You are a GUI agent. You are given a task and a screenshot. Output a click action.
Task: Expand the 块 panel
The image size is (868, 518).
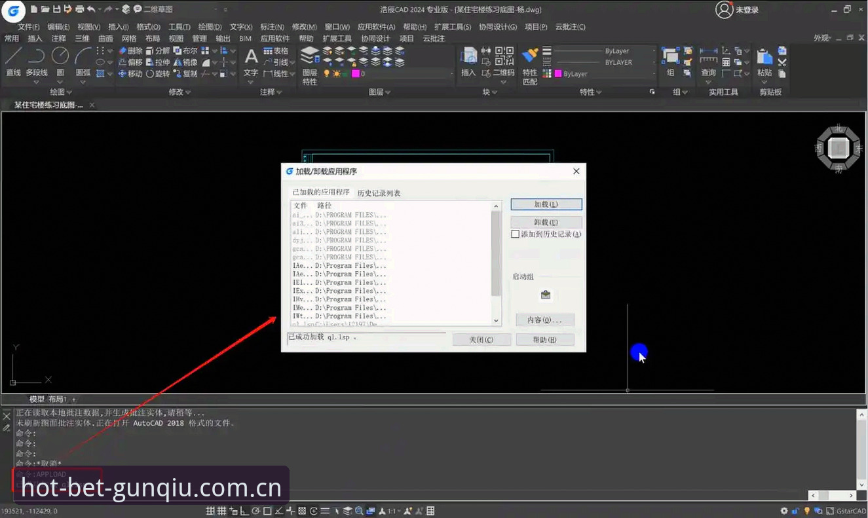point(490,92)
